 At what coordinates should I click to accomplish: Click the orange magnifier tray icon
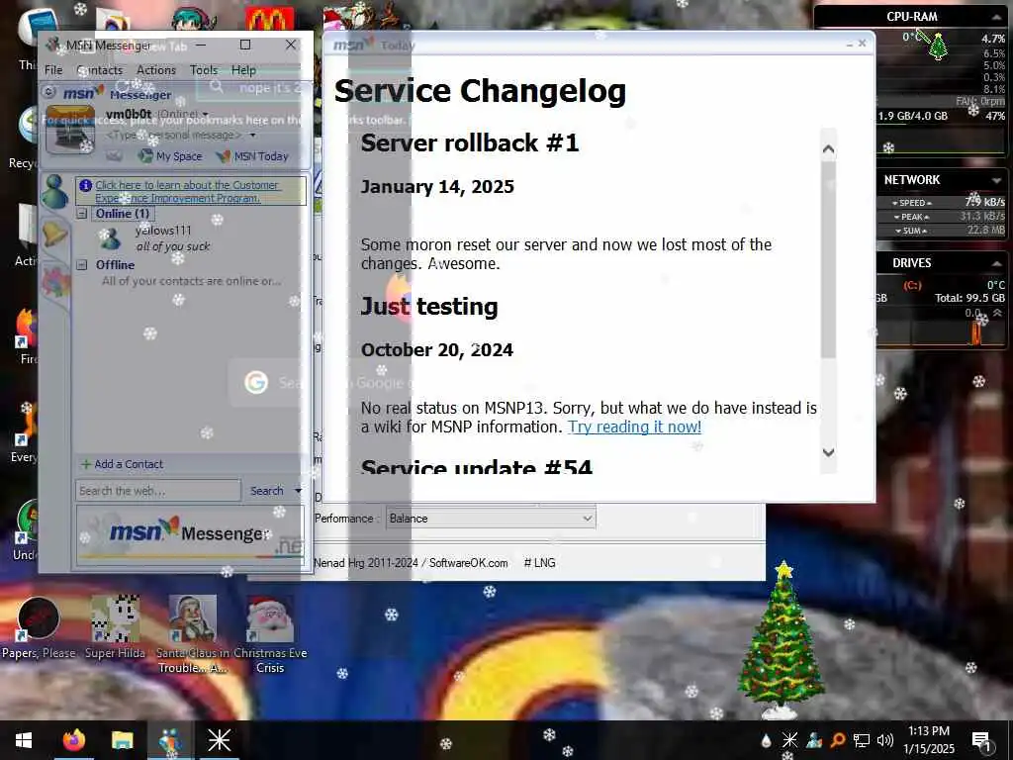point(837,740)
